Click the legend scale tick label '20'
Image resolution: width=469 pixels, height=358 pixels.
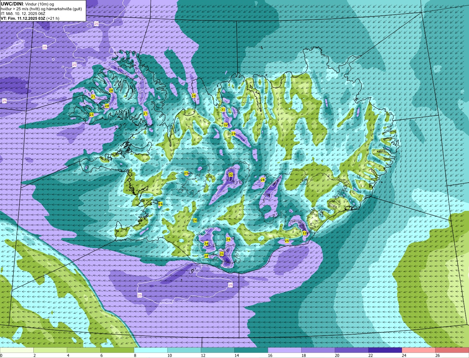(337, 355)
